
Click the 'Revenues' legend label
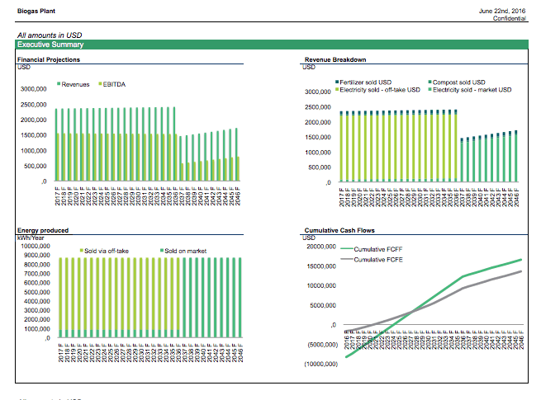click(75, 84)
